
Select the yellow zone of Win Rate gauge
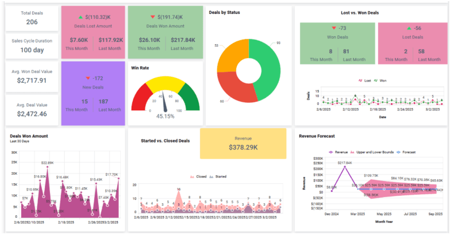point(166,83)
